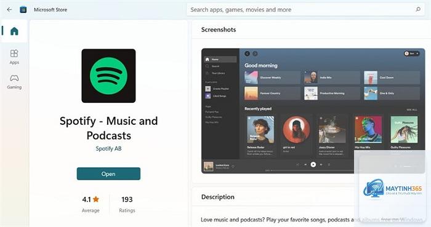Open the Gaming section in sidebar
The image size is (431, 227).
click(x=14, y=82)
